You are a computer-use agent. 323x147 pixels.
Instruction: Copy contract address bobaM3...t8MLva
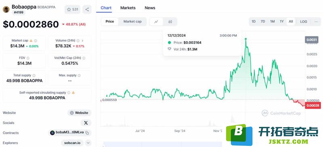coord(87,133)
